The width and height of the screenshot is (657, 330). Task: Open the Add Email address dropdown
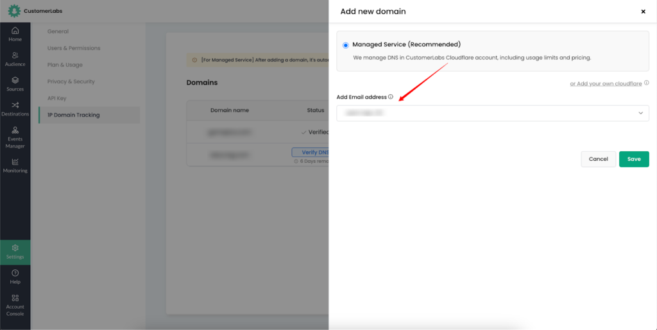pyautogui.click(x=493, y=113)
